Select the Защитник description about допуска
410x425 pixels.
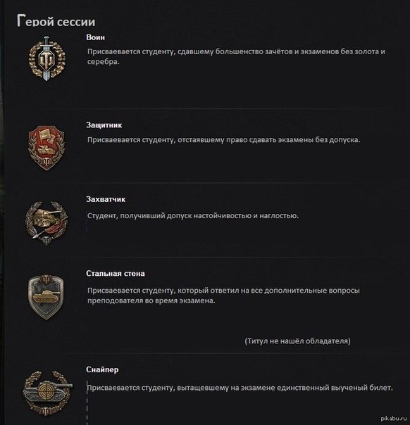coord(223,140)
